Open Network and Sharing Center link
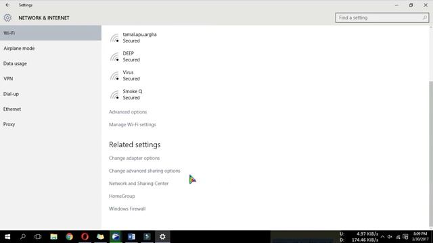Image resolution: width=433 pixels, height=243 pixels. pyautogui.click(x=139, y=184)
